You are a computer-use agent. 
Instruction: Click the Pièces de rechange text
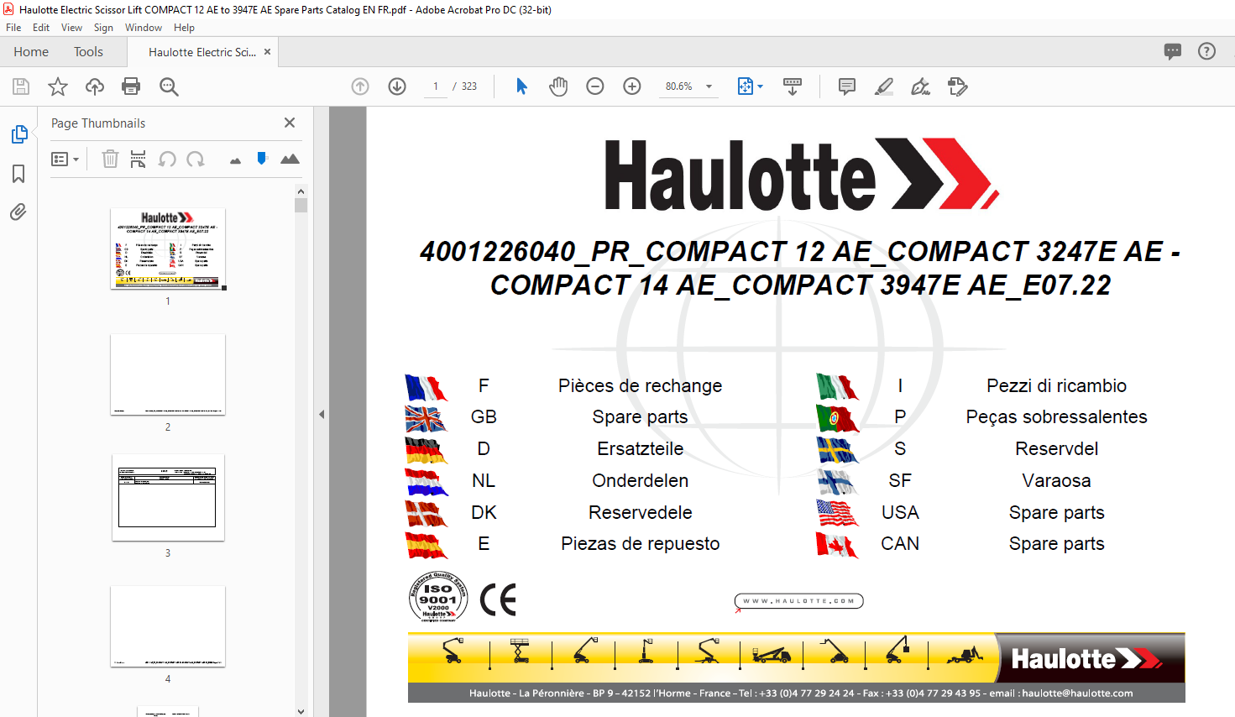tap(640, 385)
